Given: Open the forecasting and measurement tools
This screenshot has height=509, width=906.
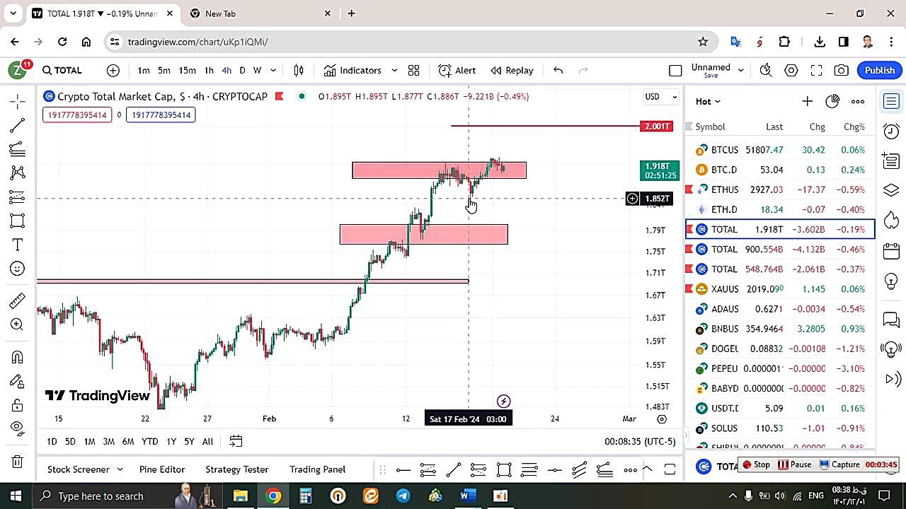Looking at the screenshot, I should point(18,197).
